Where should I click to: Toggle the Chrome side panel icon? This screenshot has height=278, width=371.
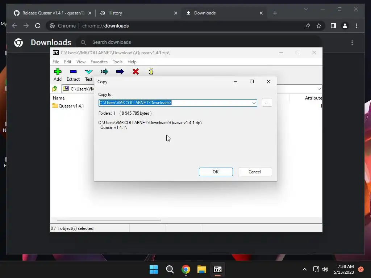[333, 26]
